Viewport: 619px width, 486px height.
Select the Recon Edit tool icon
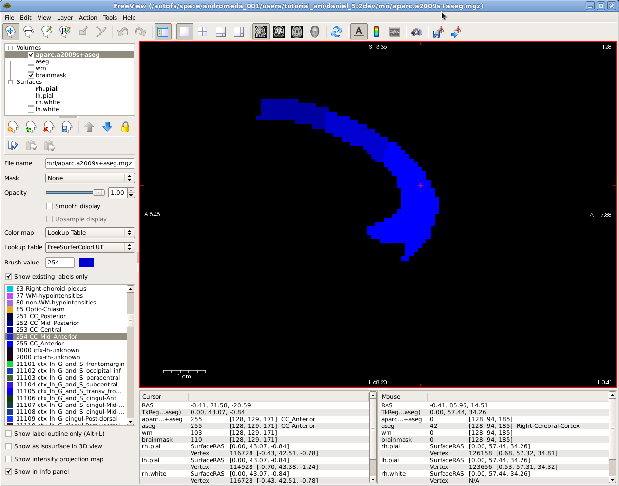pos(65,31)
